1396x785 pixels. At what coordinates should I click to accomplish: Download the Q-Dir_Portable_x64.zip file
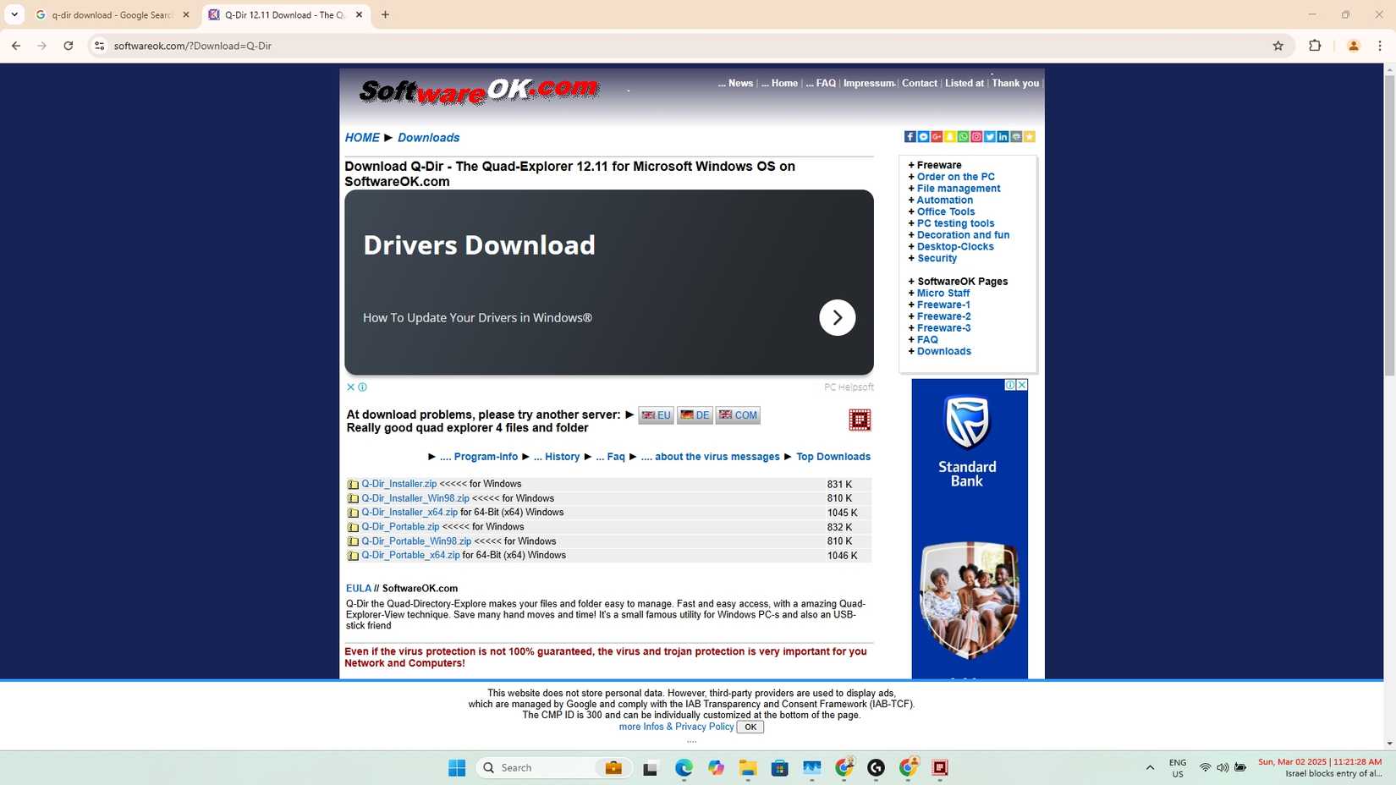tap(411, 555)
